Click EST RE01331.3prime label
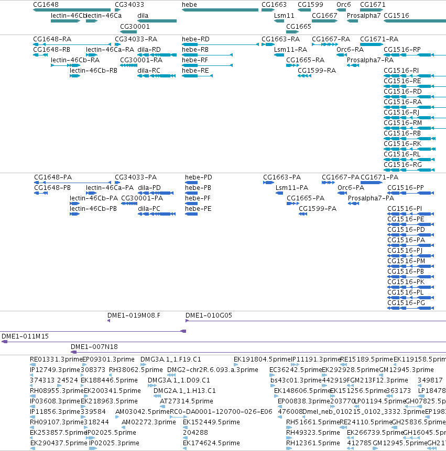Screen dimensions: 446x451 point(56,359)
